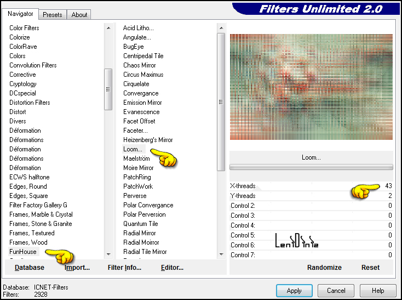Show Filter Info...
Image resolution: width=402 pixels, height=300 pixels.
pos(124,268)
